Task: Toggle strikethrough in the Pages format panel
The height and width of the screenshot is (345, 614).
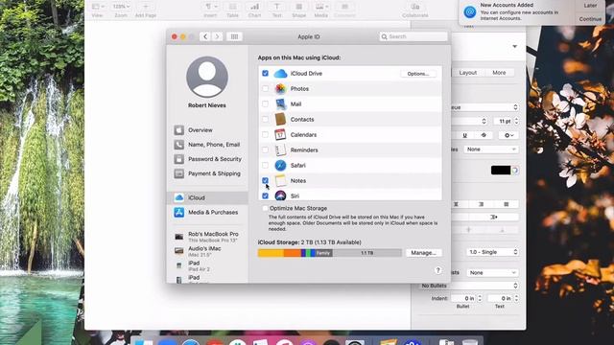Action: [484, 135]
